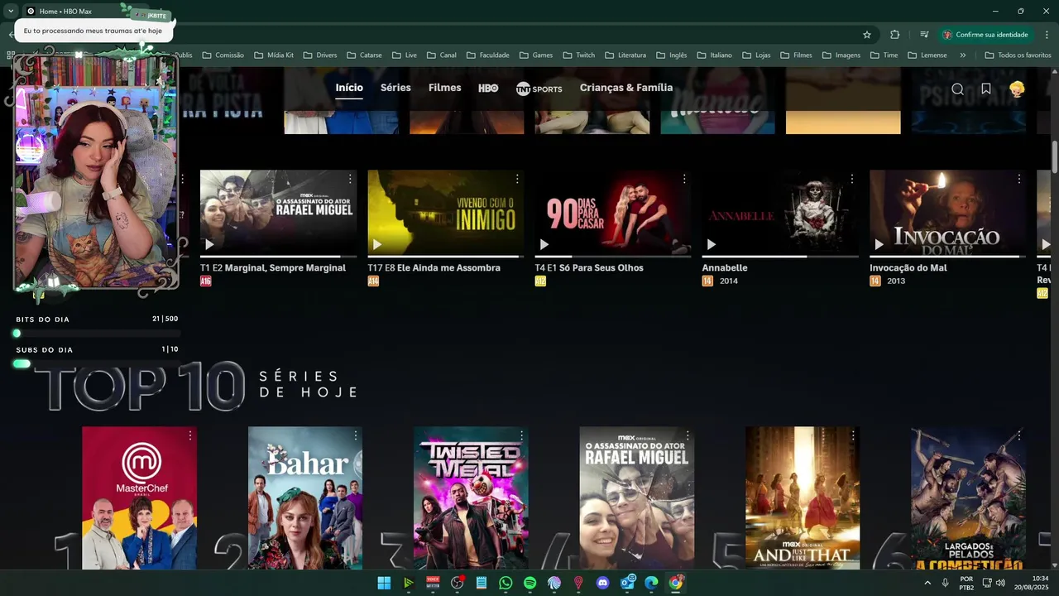The image size is (1059, 596).
Task: Expand hidden system tray icons
Action: click(x=927, y=583)
